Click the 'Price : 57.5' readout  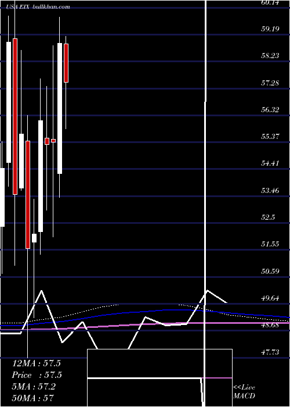coord(37,375)
